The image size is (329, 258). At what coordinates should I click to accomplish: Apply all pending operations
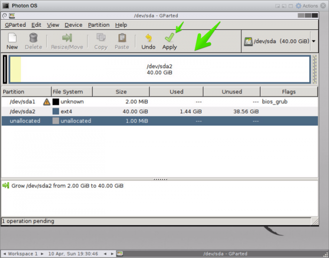pyautogui.click(x=170, y=41)
